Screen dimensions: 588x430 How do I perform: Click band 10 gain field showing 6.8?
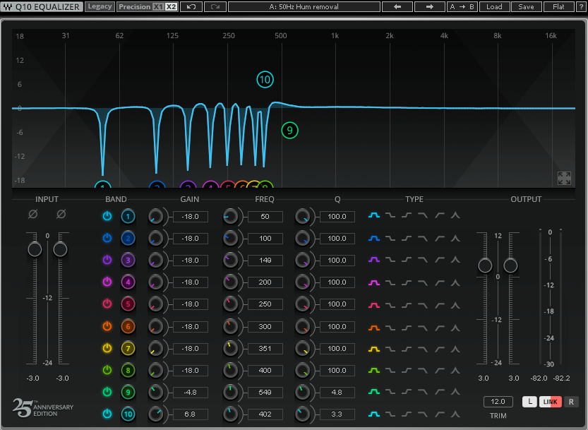point(190,414)
